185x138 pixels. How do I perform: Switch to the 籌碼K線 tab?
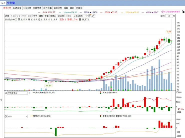tap(7, 8)
